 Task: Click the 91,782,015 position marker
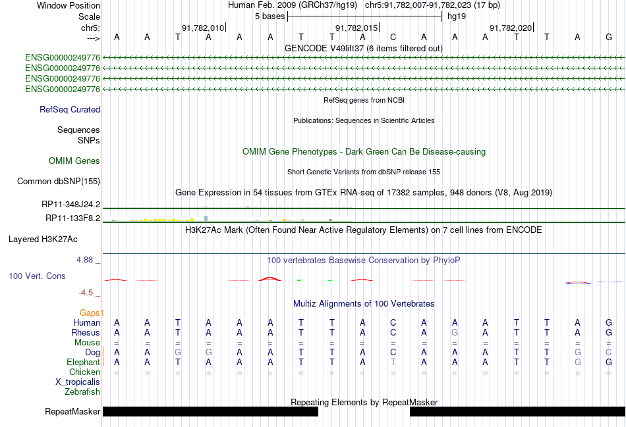356,28
